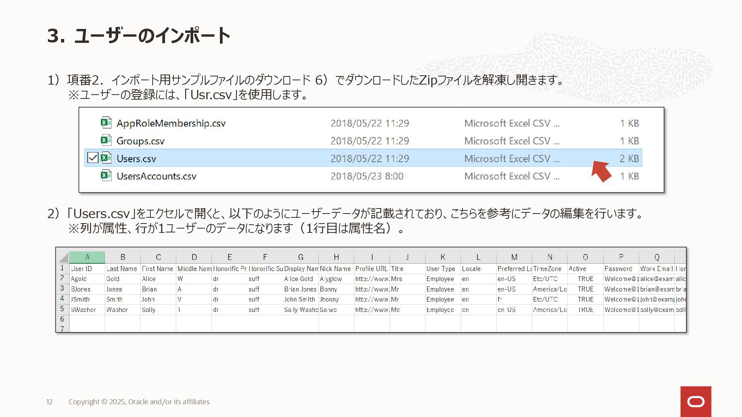
Task: Select spreadsheet column P header
Action: [x=621, y=257]
